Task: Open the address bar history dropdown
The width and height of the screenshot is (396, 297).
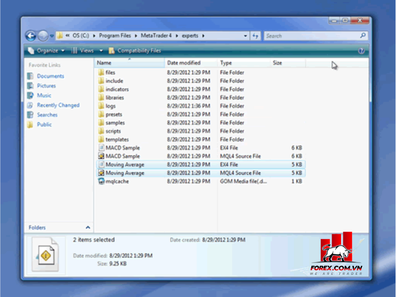Action: (x=245, y=36)
